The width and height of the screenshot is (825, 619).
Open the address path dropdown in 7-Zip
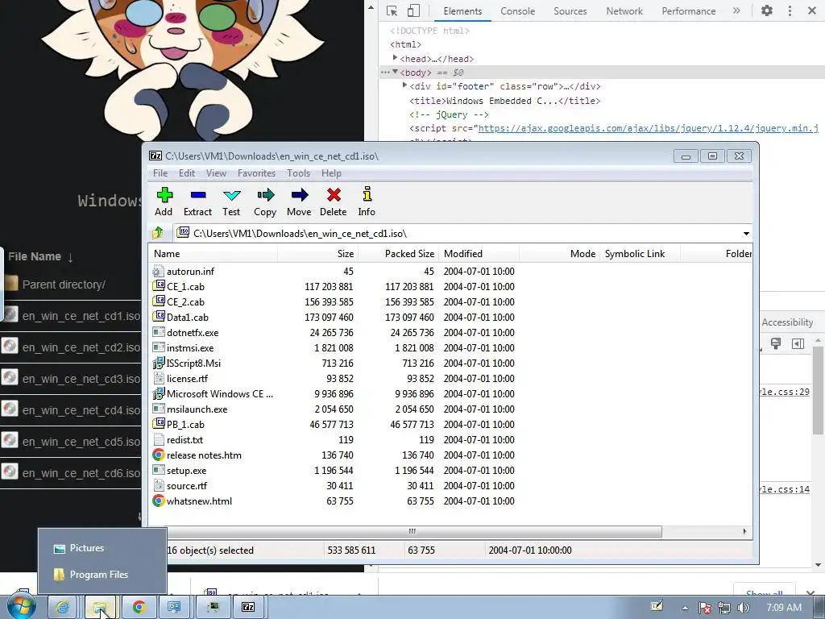point(746,233)
